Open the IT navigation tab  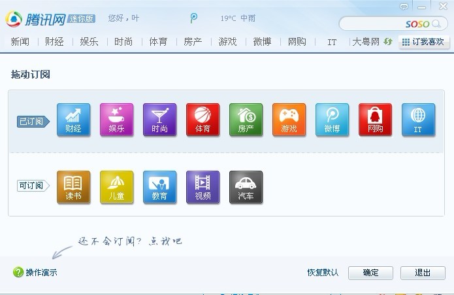332,43
